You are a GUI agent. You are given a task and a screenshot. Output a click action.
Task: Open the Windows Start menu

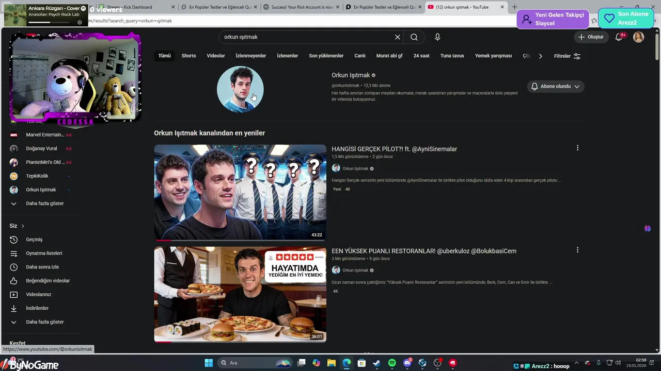[209, 363]
